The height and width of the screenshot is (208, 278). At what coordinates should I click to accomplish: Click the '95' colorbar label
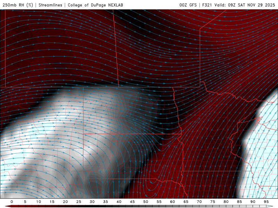[266, 202]
